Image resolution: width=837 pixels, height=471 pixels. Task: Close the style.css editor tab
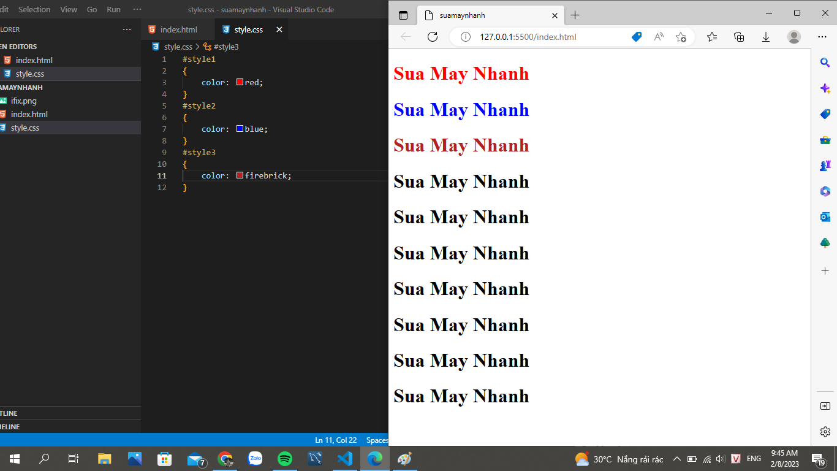tap(279, 29)
